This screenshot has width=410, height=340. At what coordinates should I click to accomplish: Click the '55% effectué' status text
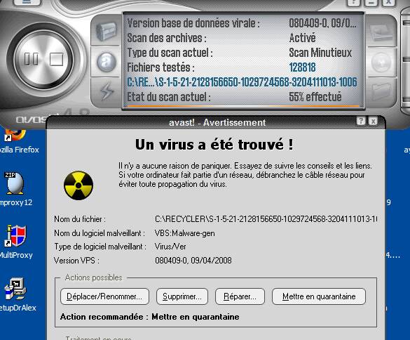pyautogui.click(x=315, y=97)
